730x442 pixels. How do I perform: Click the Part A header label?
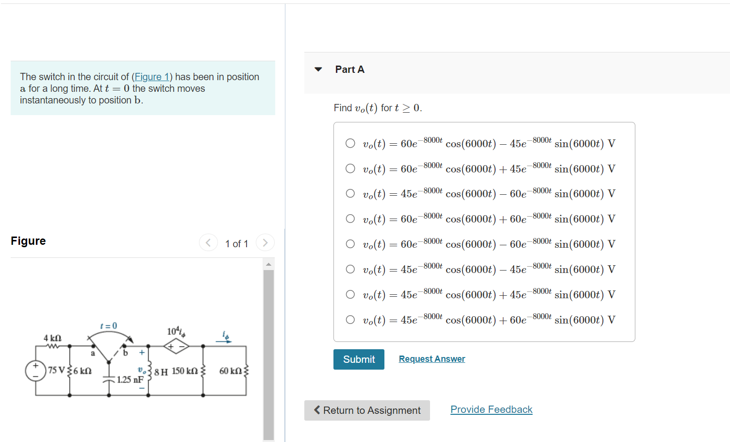(x=349, y=69)
